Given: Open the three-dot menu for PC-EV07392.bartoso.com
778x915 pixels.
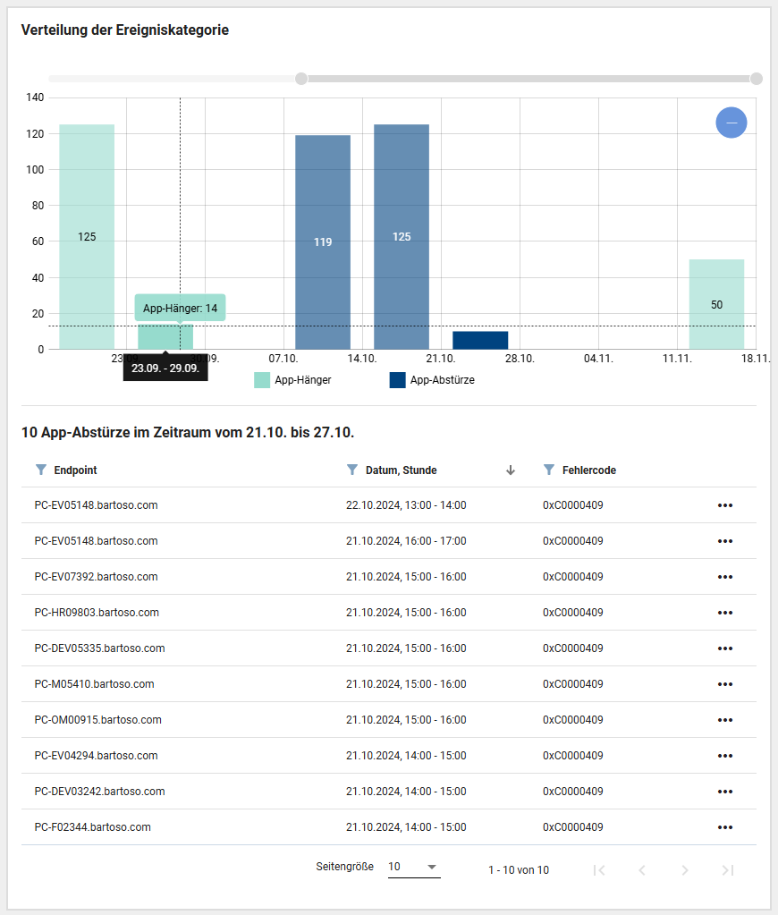Looking at the screenshot, I should tap(725, 577).
